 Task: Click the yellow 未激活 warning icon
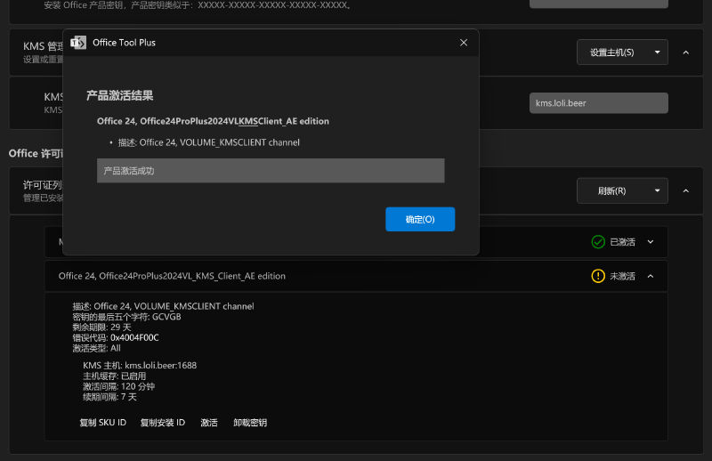[598, 276]
